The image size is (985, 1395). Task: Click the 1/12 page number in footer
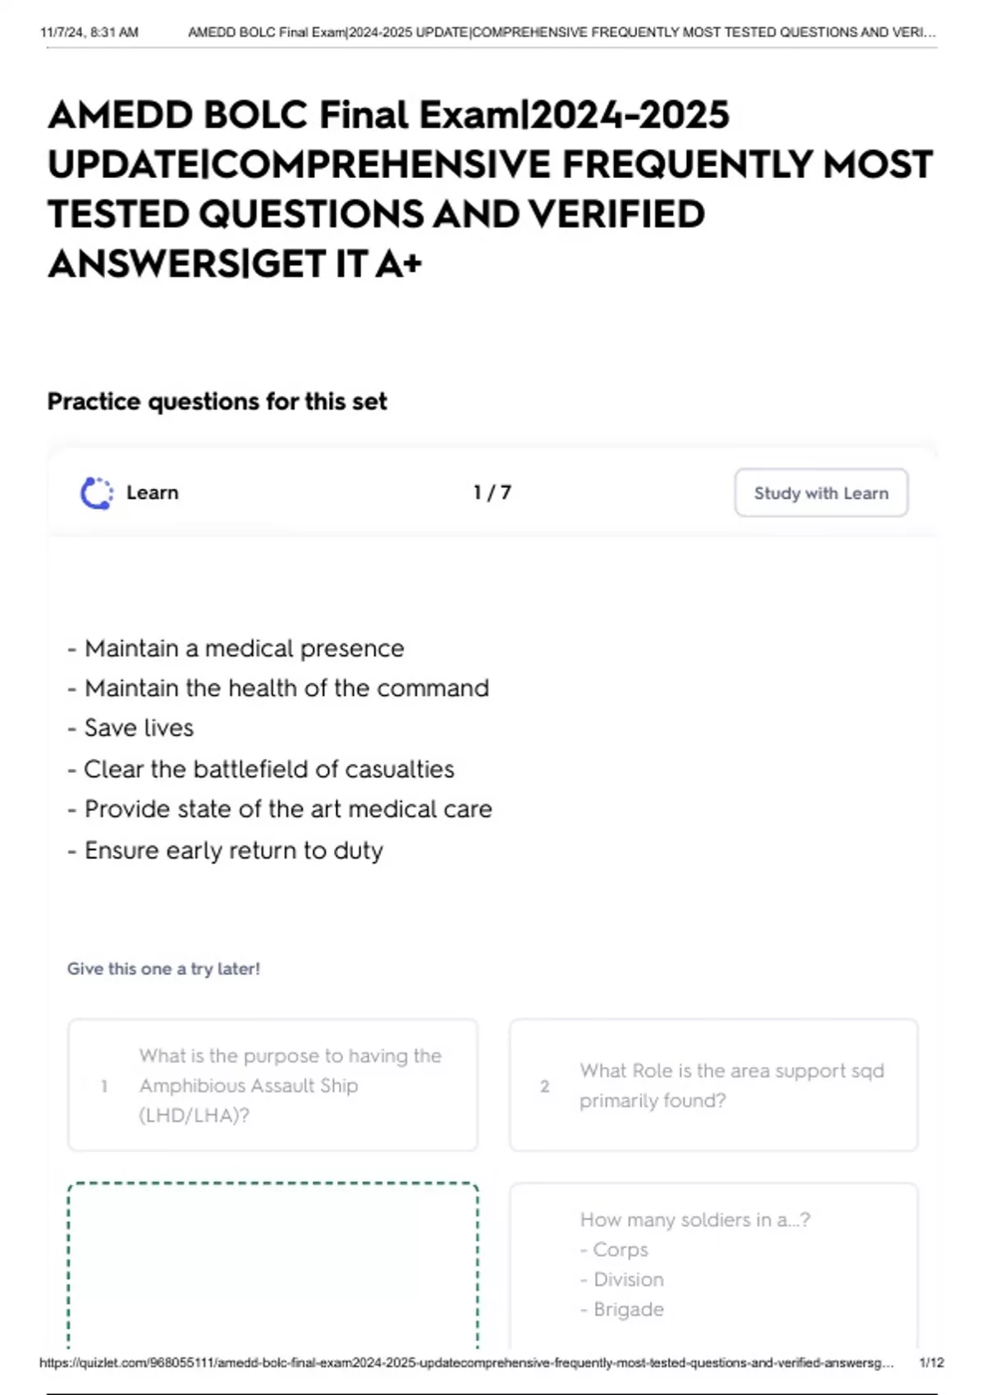[x=932, y=1362]
